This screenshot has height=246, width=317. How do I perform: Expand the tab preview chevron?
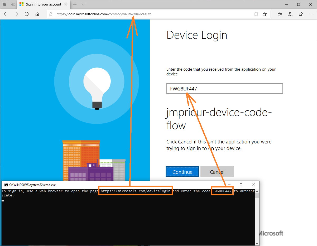tap(83, 4)
